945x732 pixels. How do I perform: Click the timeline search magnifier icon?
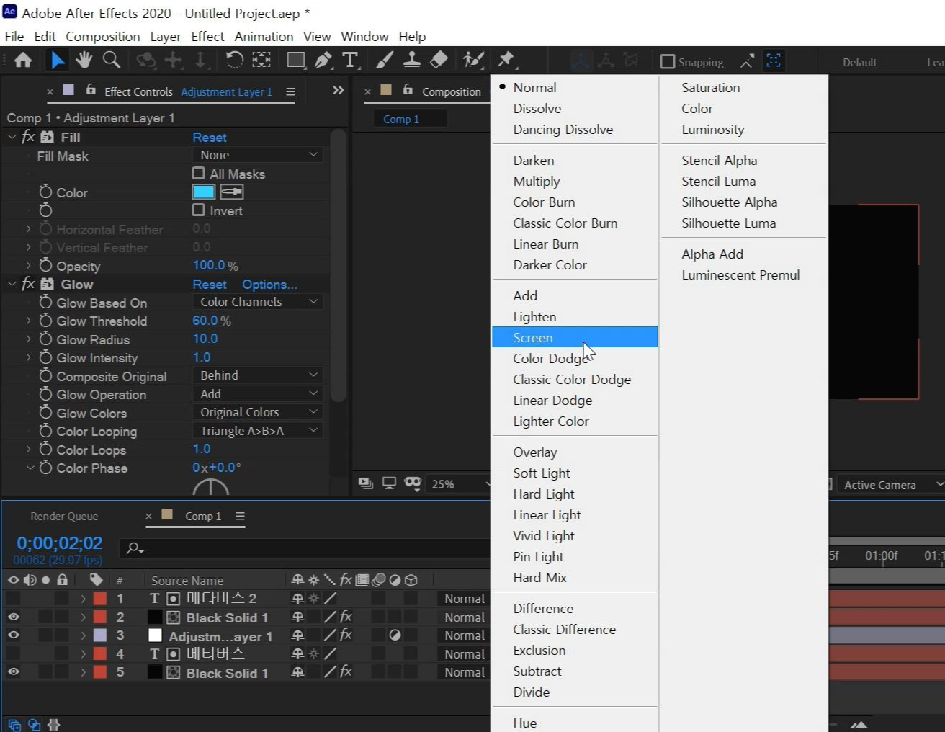(x=135, y=548)
